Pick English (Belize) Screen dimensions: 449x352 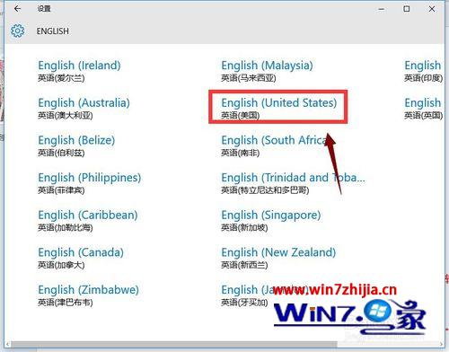pyautogui.click(x=76, y=145)
